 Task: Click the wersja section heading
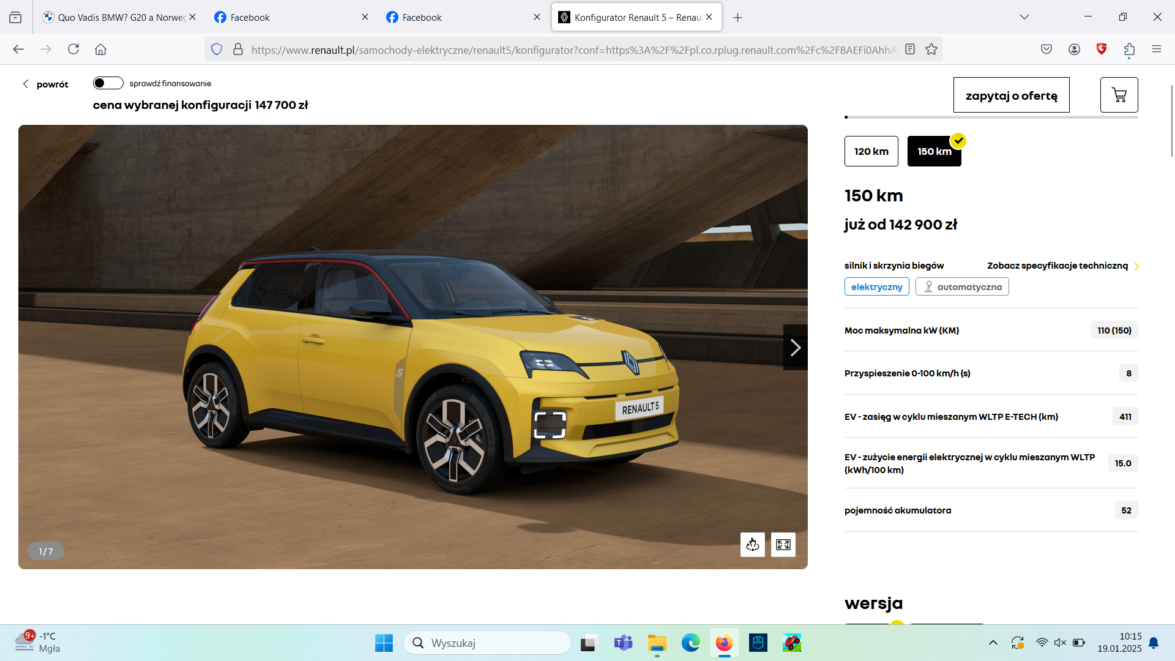873,603
